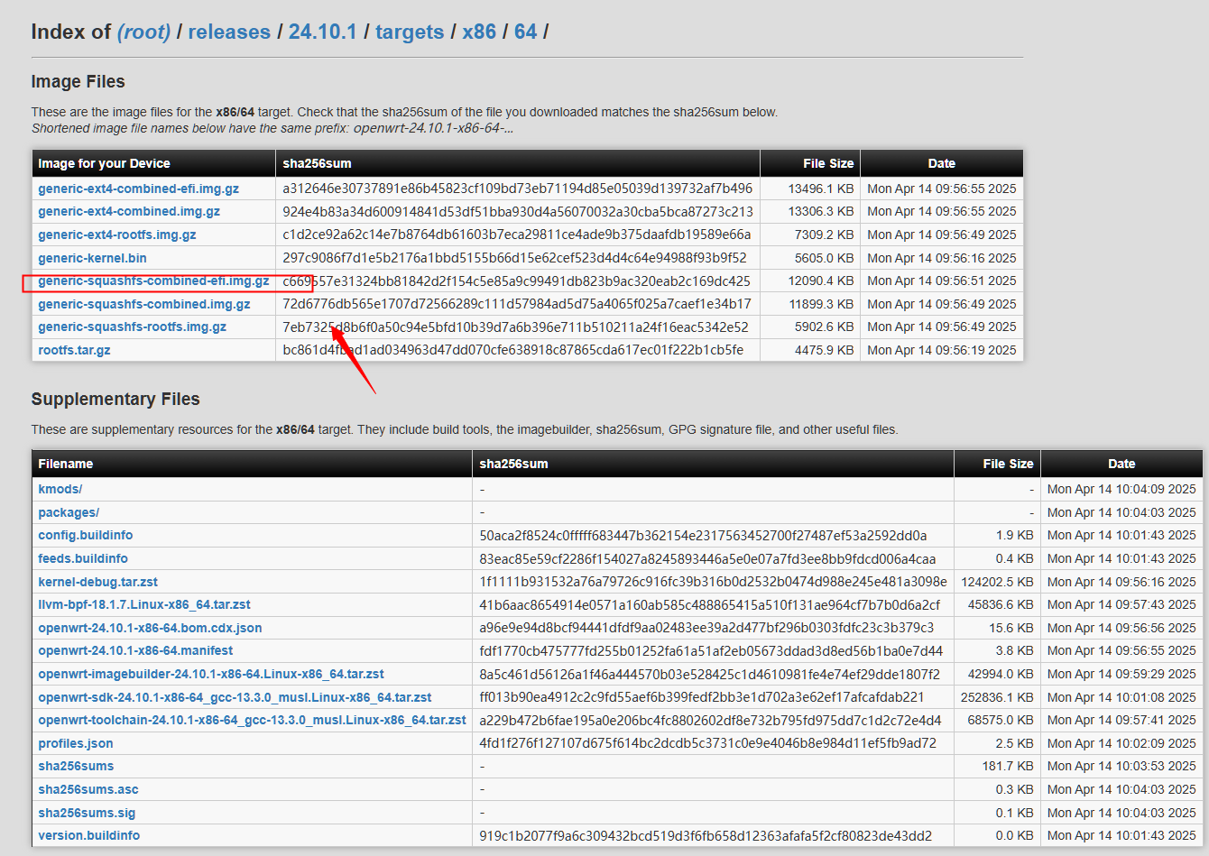Select the checksum starting with 50aca2f8
1209x856 pixels.
703,535
